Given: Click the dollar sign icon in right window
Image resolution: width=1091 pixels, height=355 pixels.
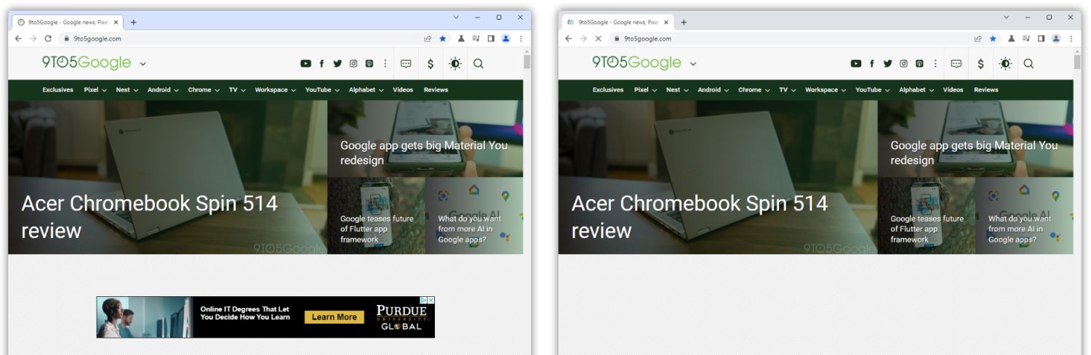Looking at the screenshot, I should (980, 64).
